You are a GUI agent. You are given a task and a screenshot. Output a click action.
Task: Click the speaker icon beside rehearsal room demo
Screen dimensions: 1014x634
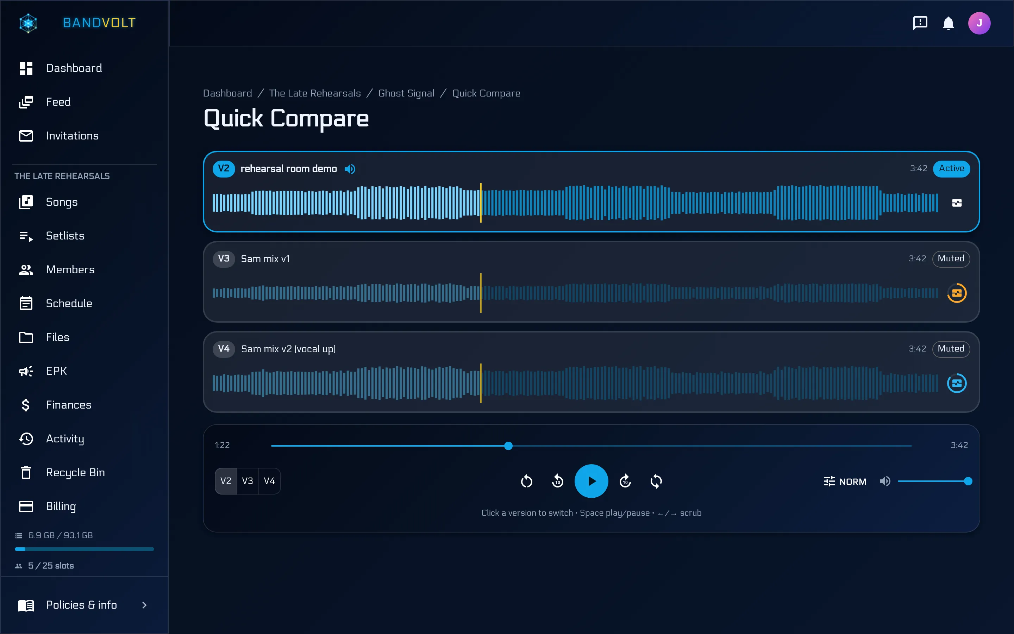coord(350,169)
